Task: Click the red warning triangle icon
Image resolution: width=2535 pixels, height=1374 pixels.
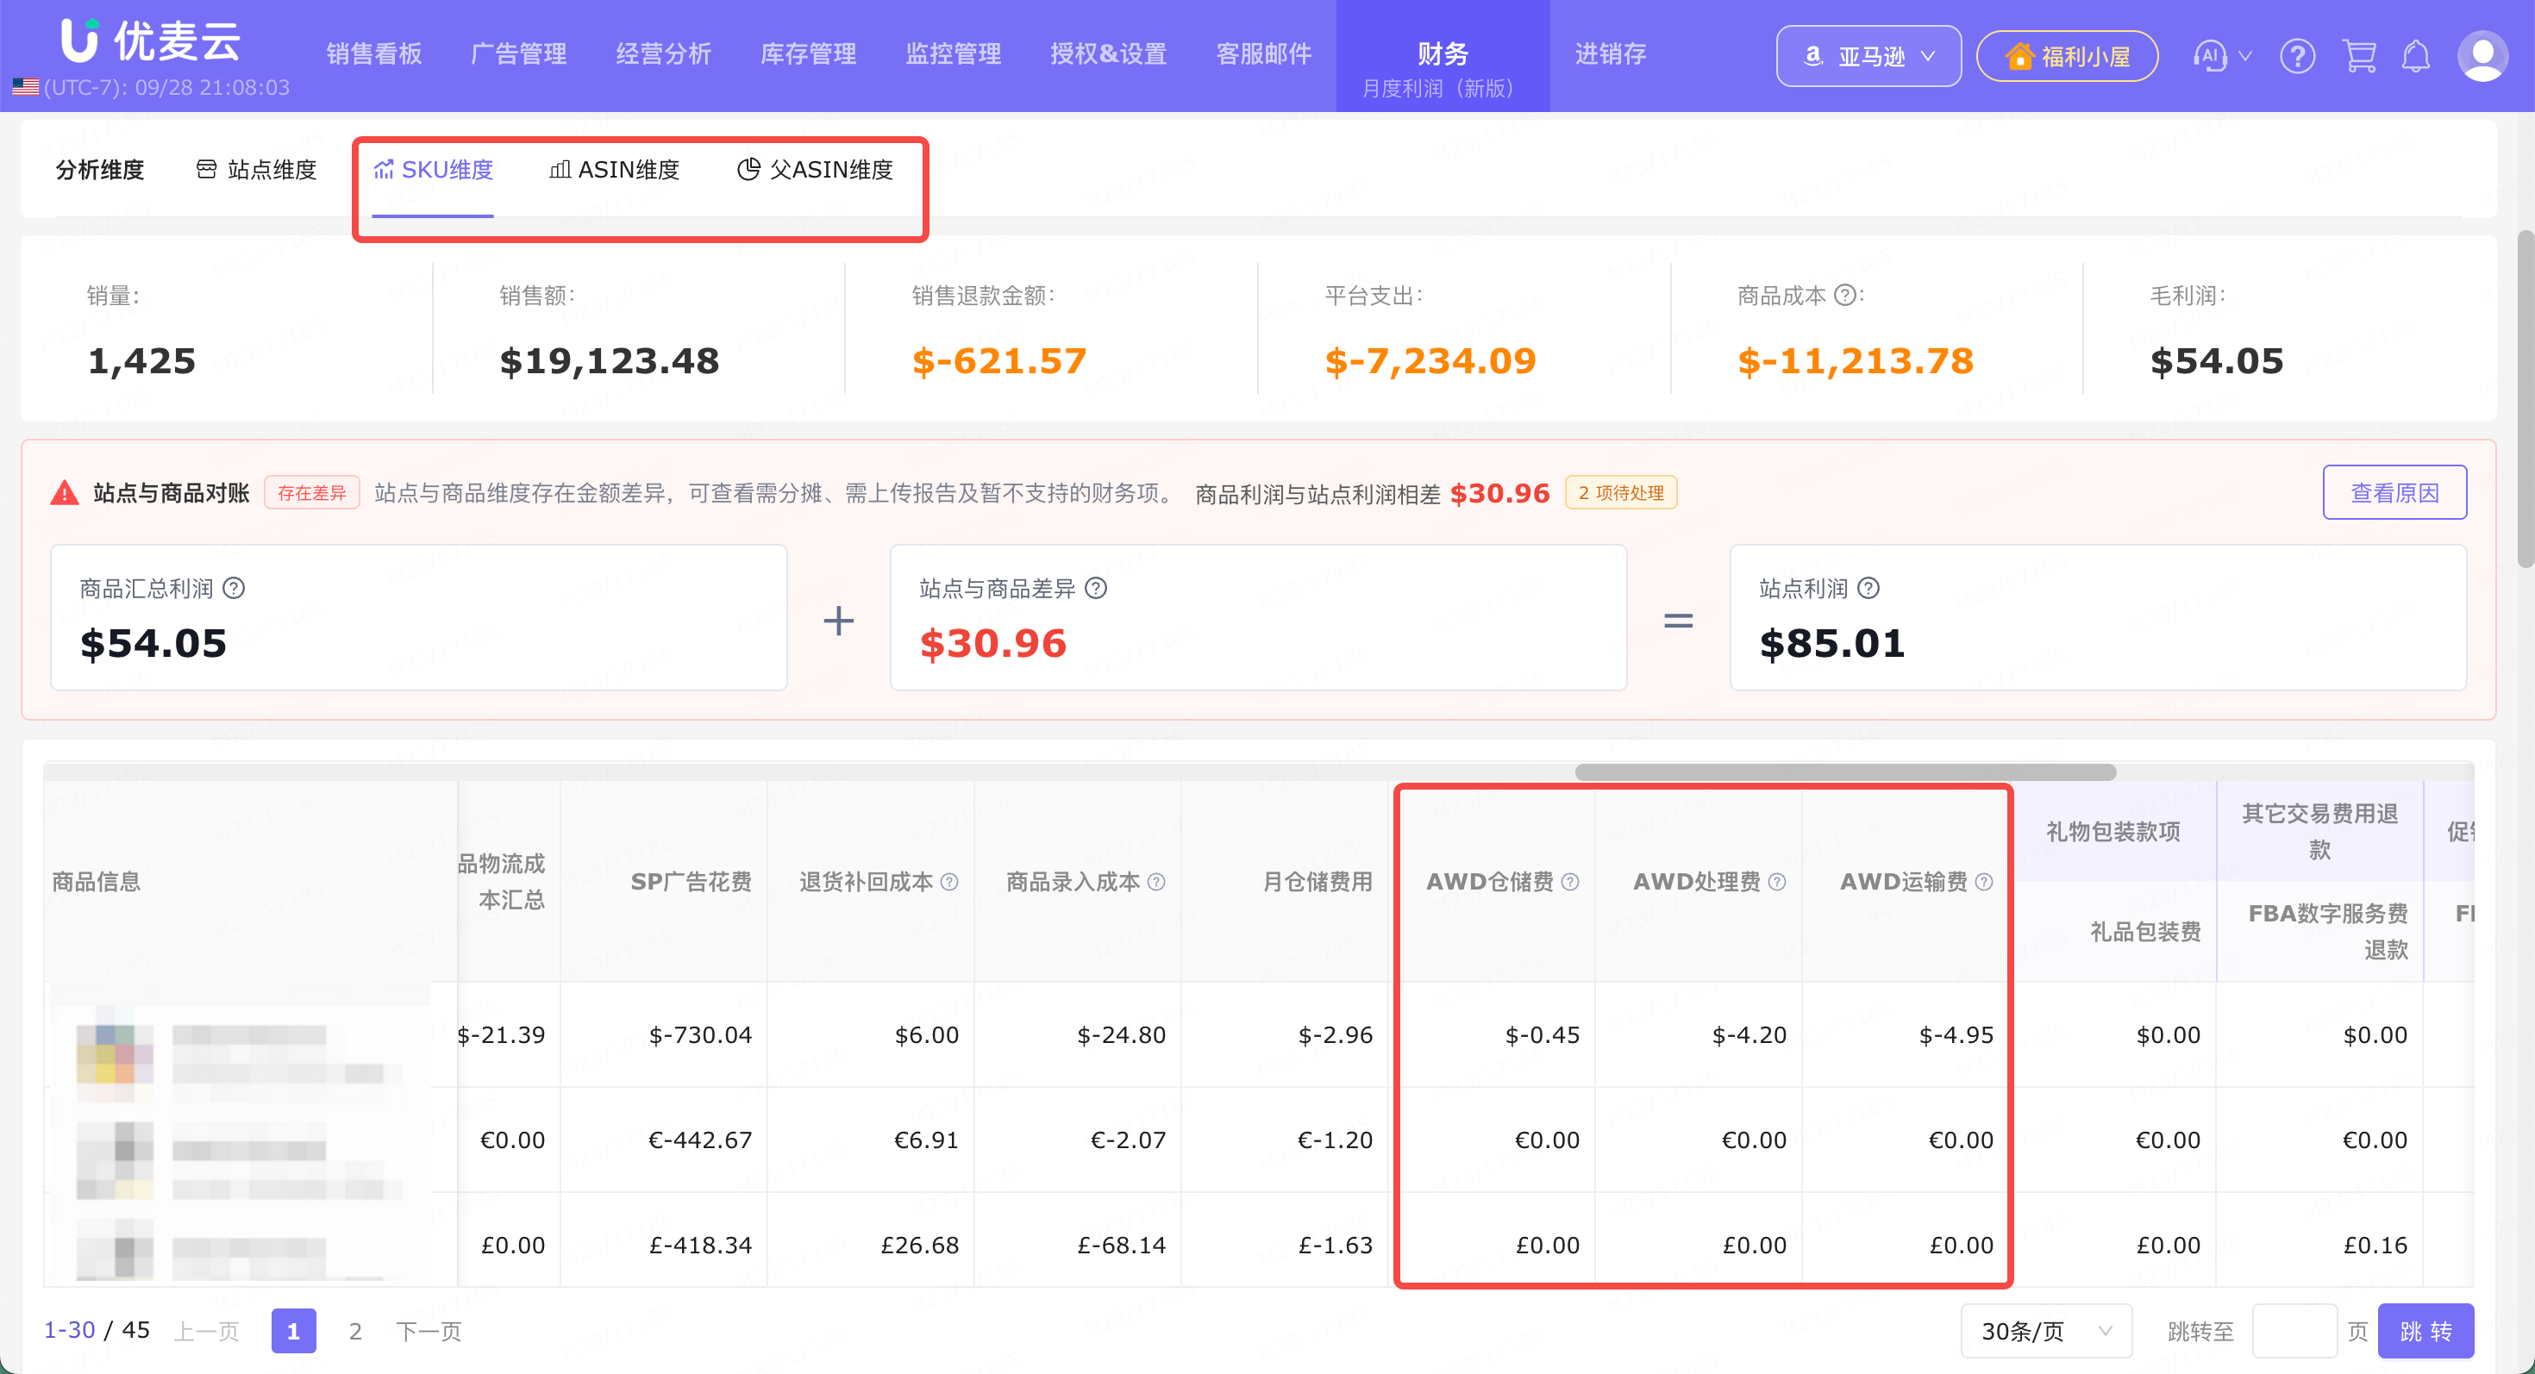Action: coord(65,493)
